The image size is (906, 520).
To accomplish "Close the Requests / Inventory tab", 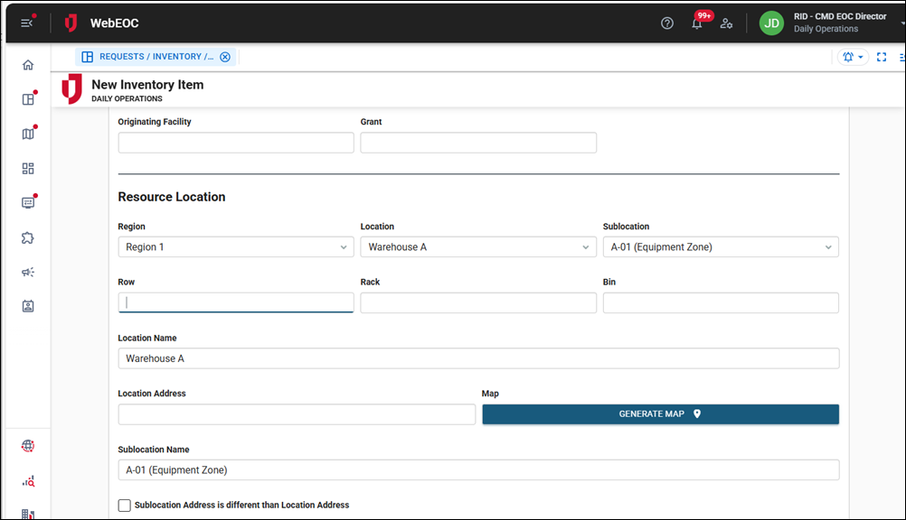I will click(225, 57).
